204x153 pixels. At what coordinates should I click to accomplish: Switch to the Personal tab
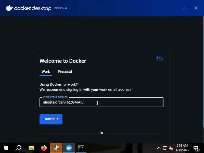(x=65, y=72)
